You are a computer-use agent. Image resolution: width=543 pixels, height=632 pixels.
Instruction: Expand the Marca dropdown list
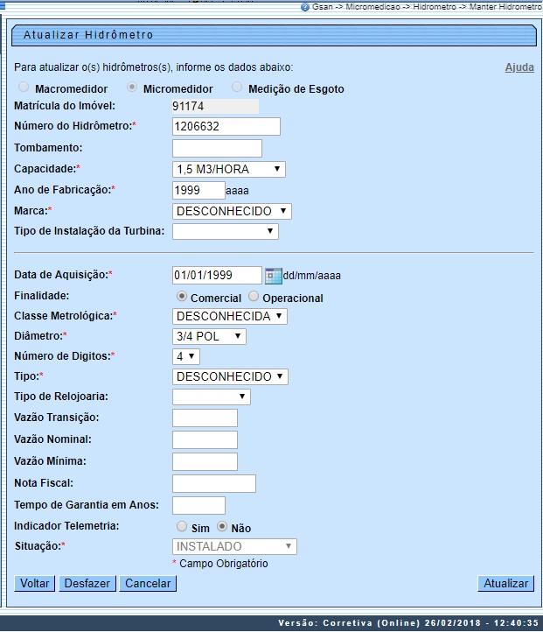tap(232, 211)
